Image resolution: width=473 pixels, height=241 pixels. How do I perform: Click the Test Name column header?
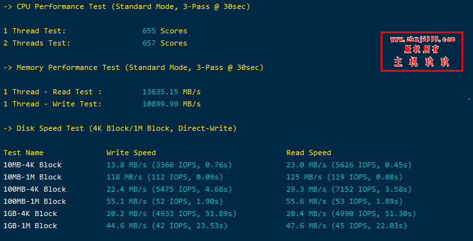(24, 153)
